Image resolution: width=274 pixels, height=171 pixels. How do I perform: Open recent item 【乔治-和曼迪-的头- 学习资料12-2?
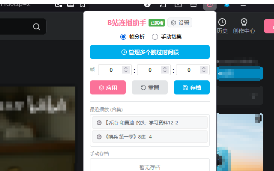pyautogui.click(x=150, y=123)
